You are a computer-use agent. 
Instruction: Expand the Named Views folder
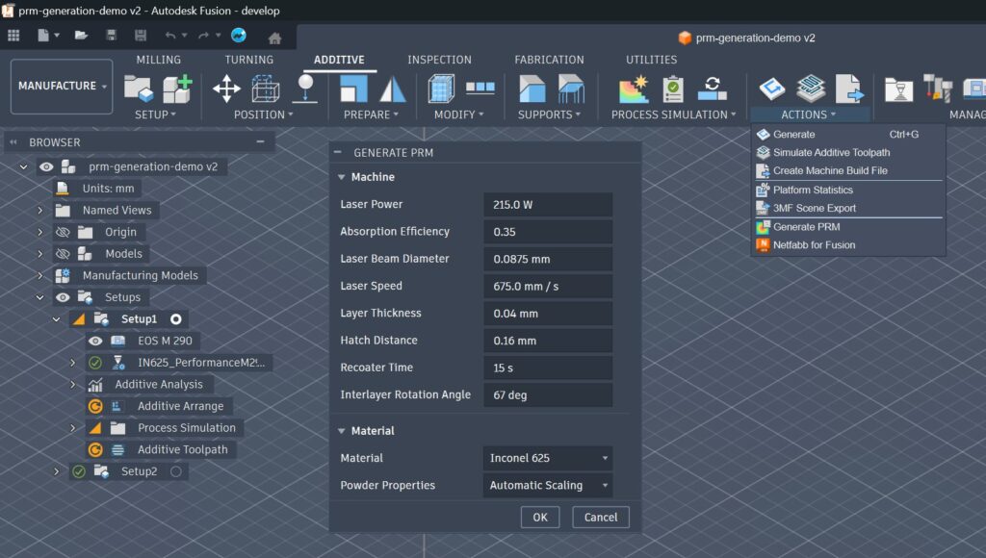[x=40, y=210]
